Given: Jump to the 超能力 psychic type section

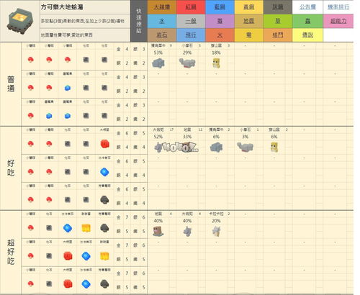Looking at the screenshot, I should [x=338, y=21].
